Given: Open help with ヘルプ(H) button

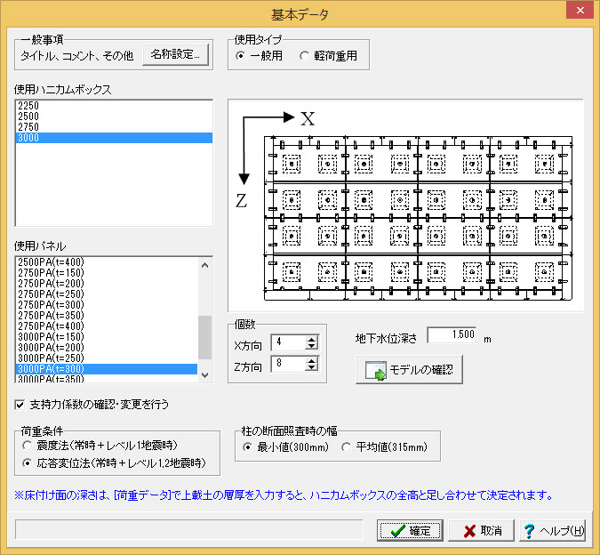Looking at the screenshot, I should click(553, 530).
